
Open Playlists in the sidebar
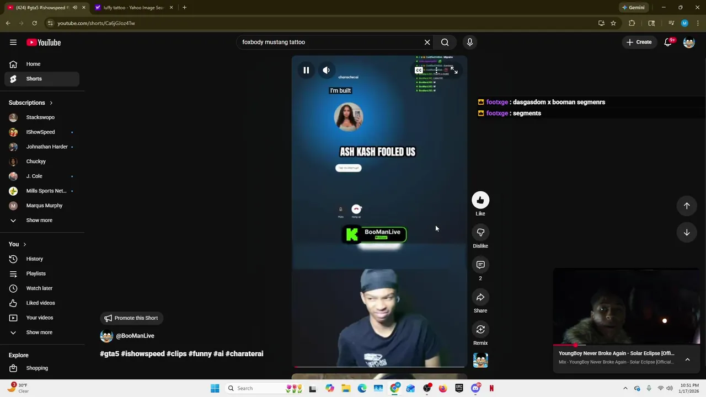click(42, 273)
